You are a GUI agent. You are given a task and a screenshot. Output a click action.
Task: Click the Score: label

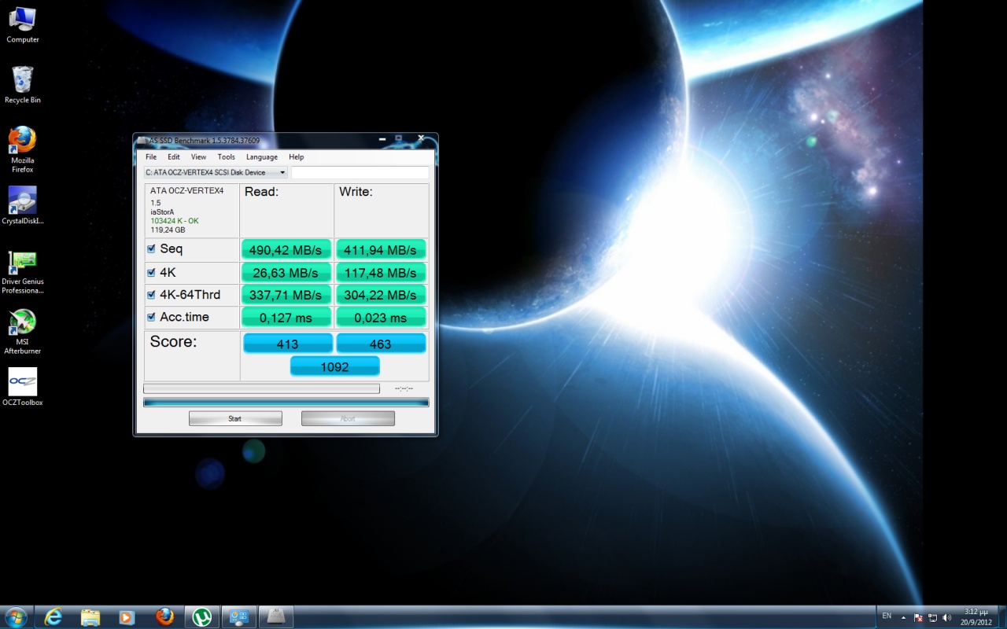[x=173, y=342]
